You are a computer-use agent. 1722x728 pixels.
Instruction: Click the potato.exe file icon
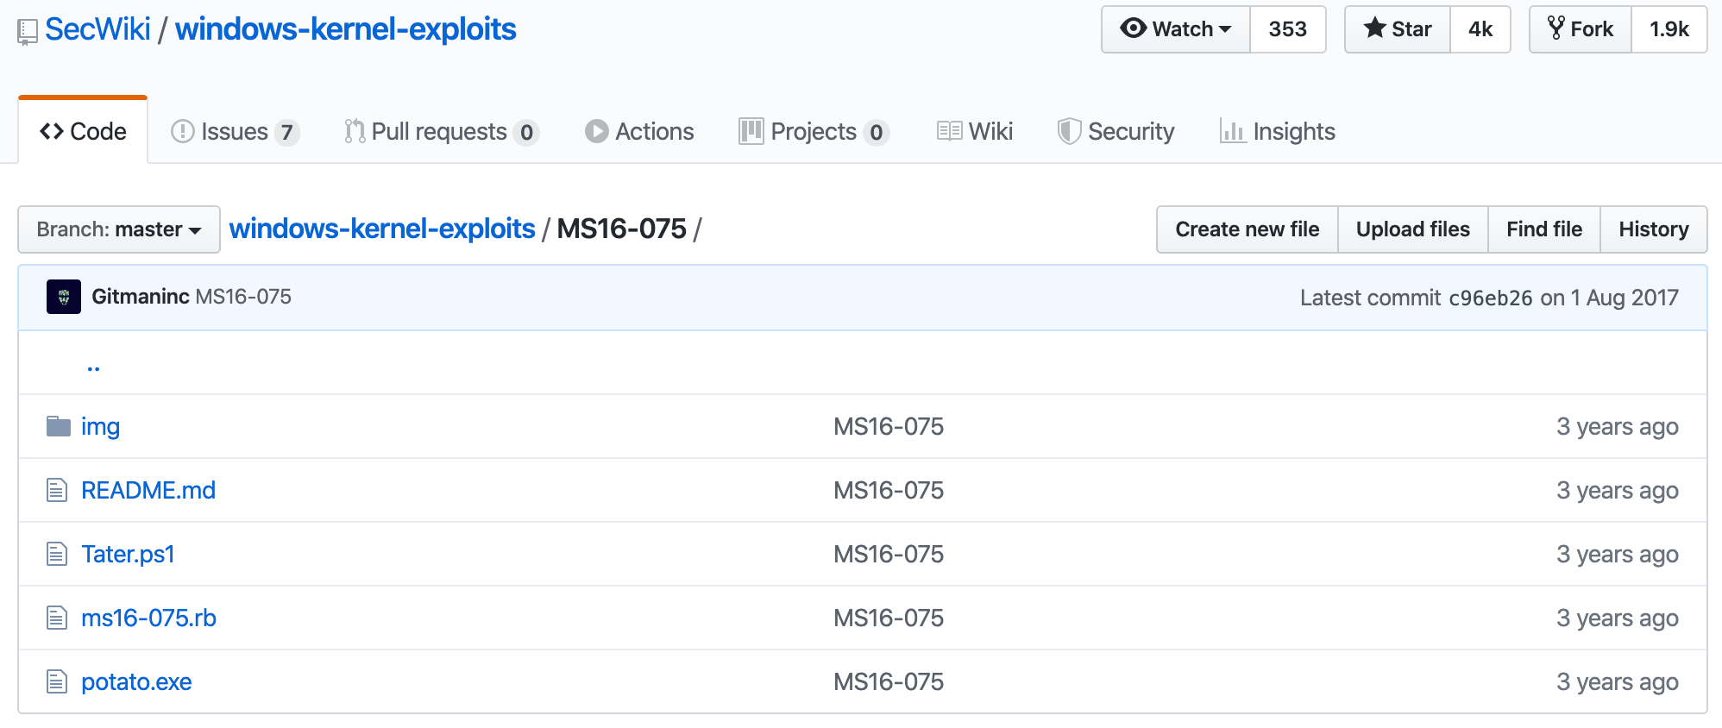[x=57, y=681]
